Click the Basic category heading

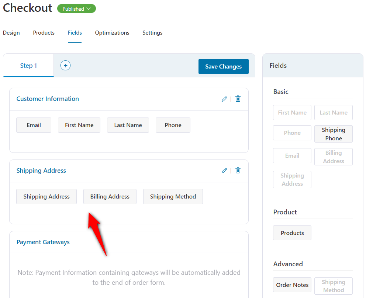pos(281,92)
